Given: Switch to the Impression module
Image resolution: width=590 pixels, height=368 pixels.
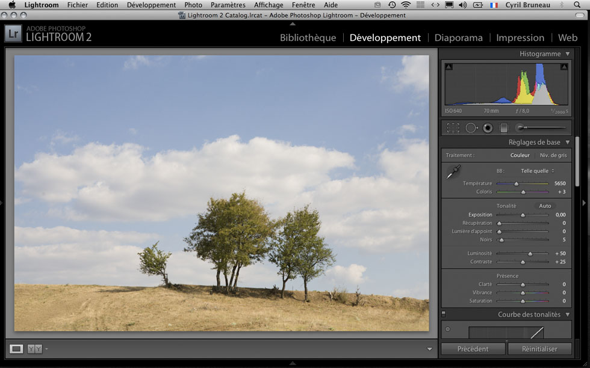Looking at the screenshot, I should click(520, 38).
